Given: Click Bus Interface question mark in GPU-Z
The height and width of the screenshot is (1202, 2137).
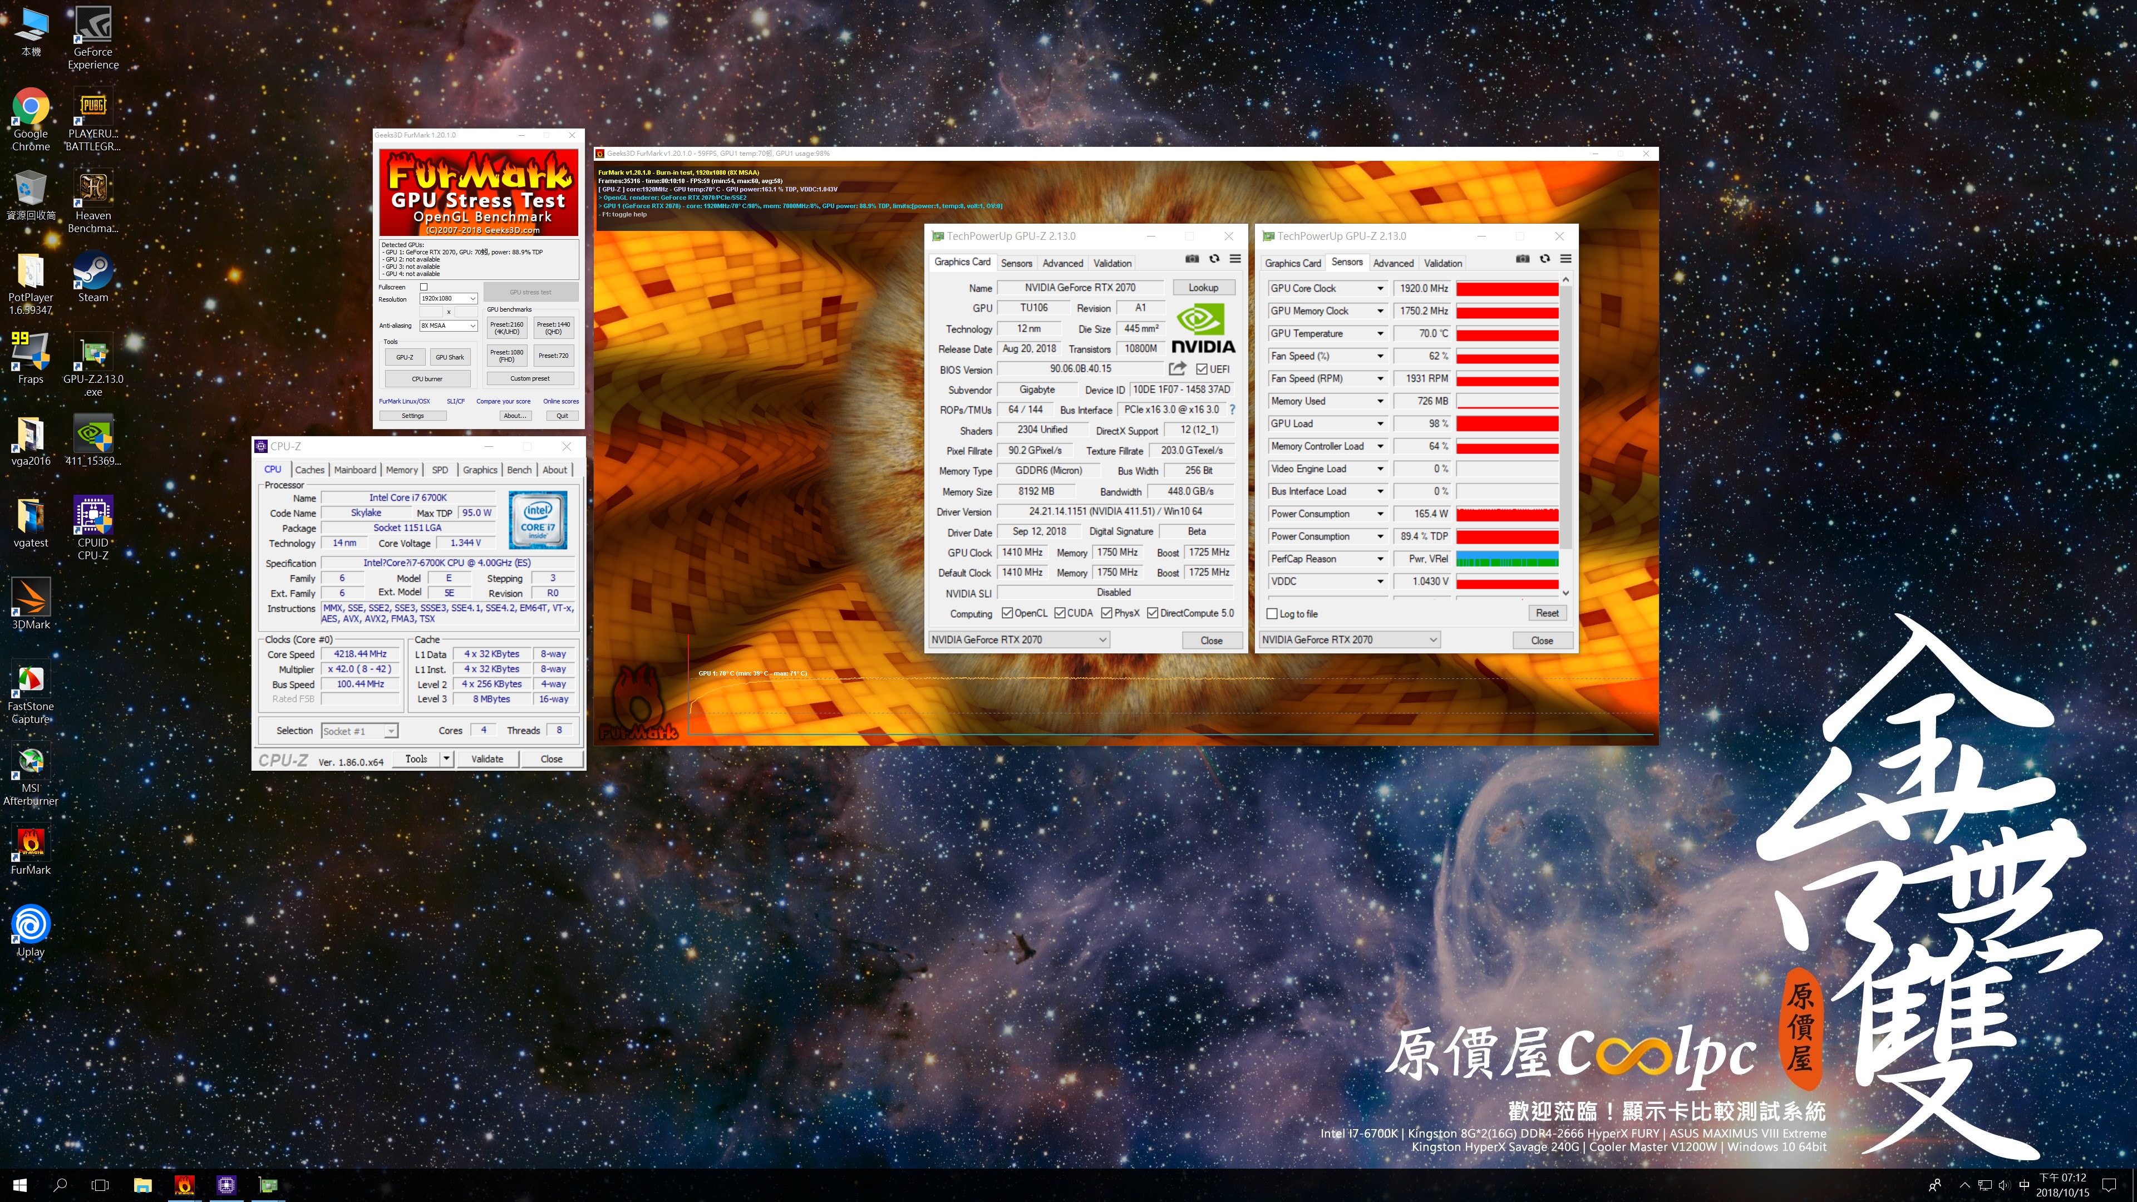Looking at the screenshot, I should (1232, 410).
